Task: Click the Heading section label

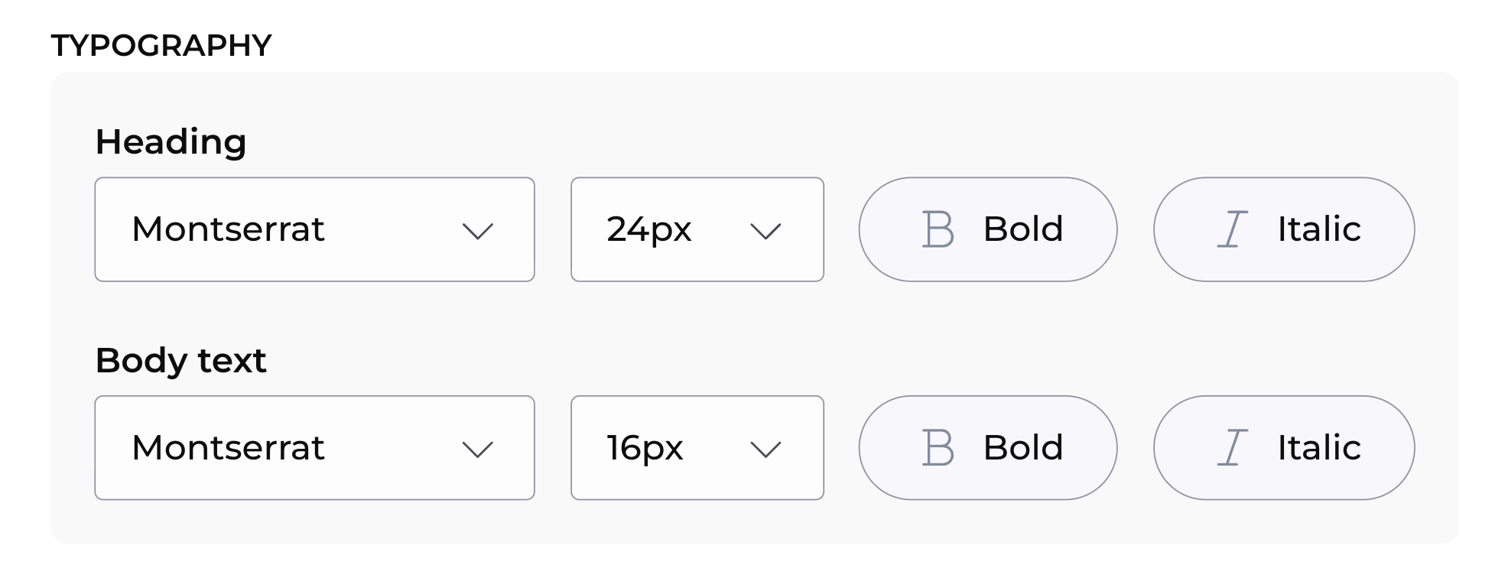Action: pyautogui.click(x=171, y=141)
